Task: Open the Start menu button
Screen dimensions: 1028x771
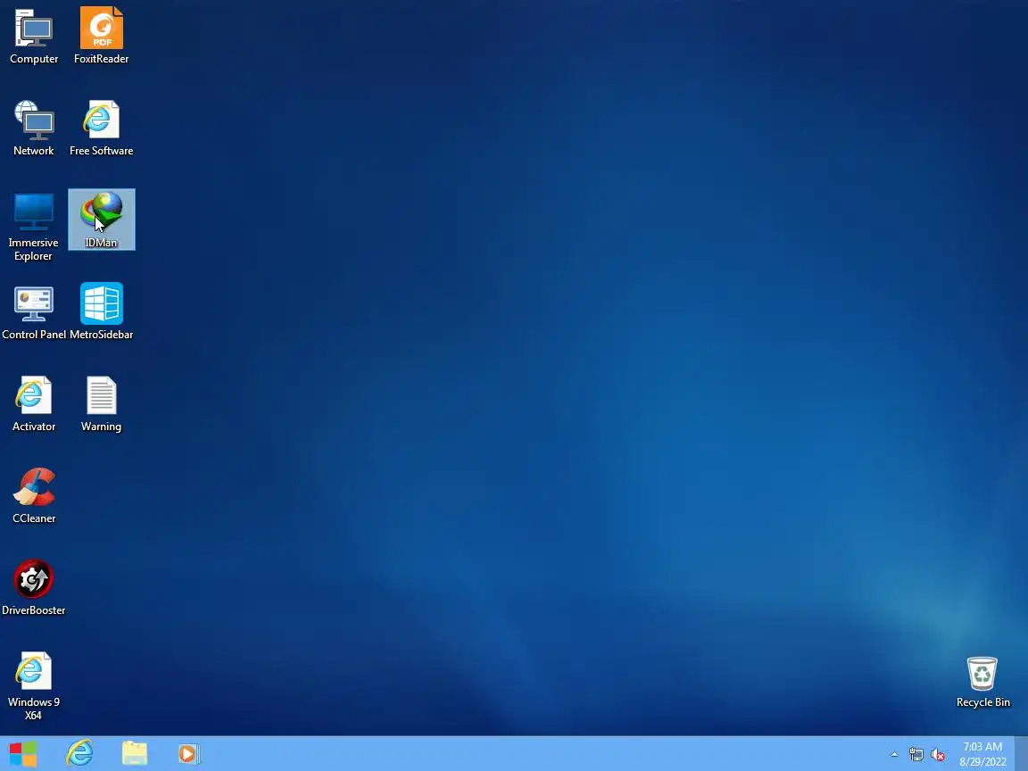Action: 23,754
